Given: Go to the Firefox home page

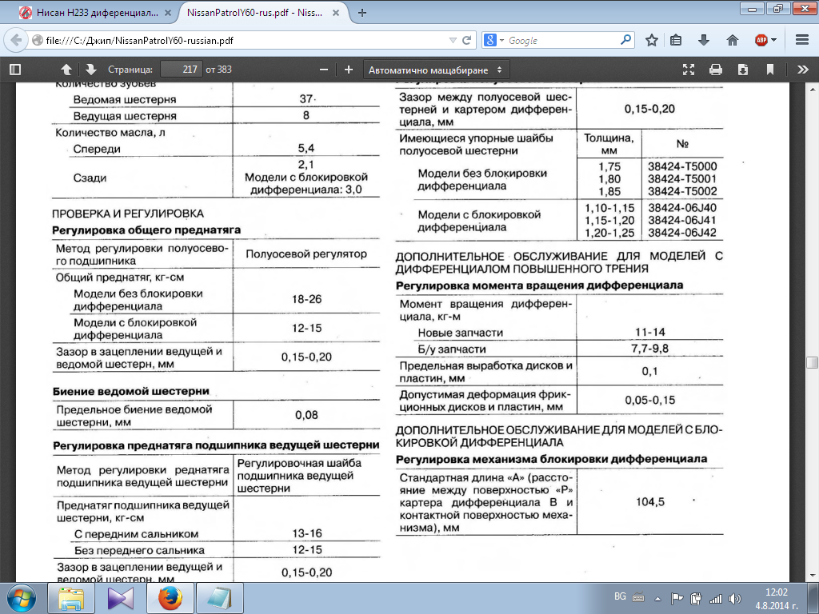Looking at the screenshot, I should 733,40.
